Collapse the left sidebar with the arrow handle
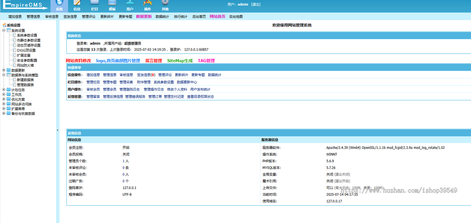The height and width of the screenshot is (223, 471). click(x=57, y=130)
